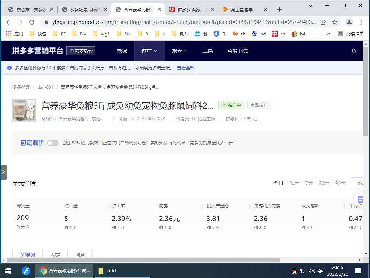The height and width of the screenshot is (278, 370).
Task: Reload the current page
Action: coord(32,22)
